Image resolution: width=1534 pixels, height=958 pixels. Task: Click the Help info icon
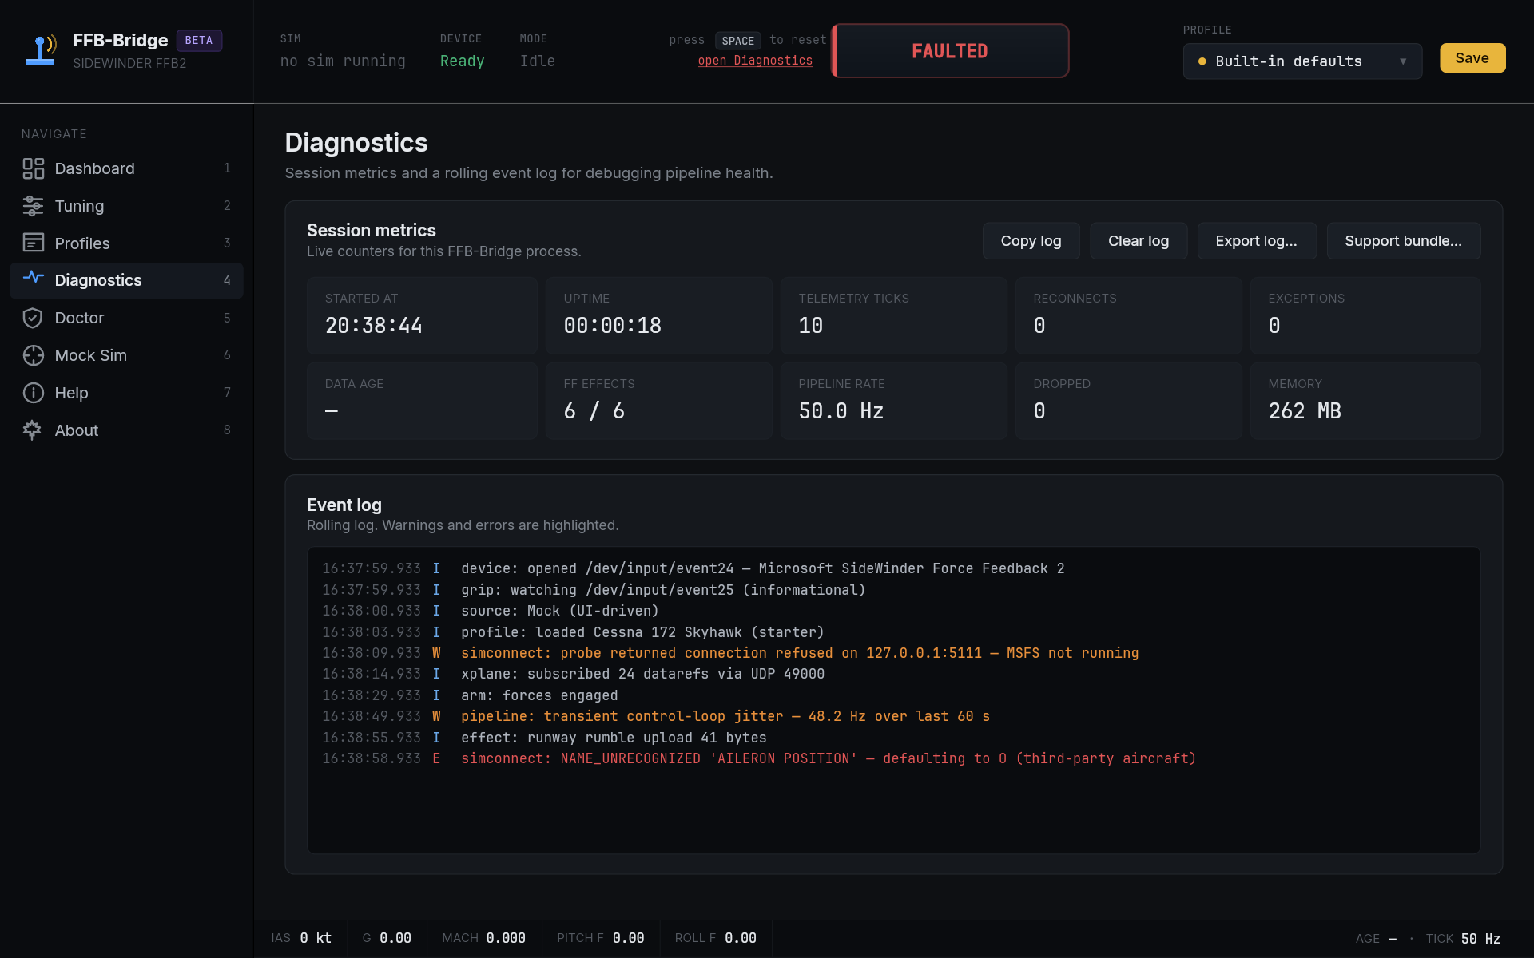click(33, 393)
